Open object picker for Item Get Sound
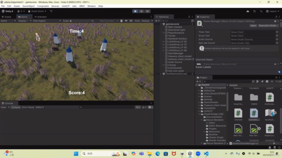This screenshot has height=158, width=282. tap(277, 43)
